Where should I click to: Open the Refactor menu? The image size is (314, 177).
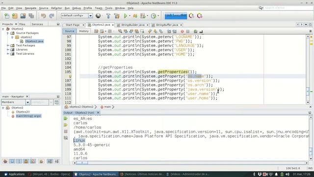tap(56, 8)
